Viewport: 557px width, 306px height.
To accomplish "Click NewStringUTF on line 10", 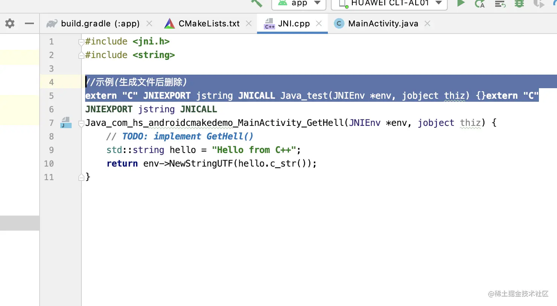I will pos(201,164).
